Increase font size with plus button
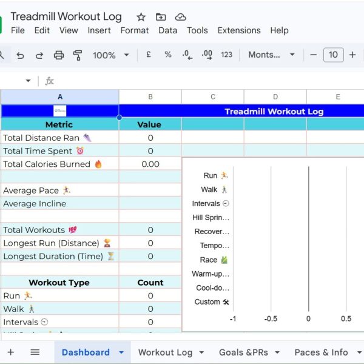The image size is (364, 364). coord(352,55)
